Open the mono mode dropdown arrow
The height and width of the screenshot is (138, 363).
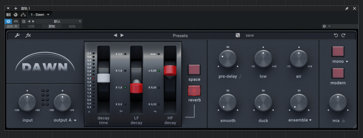(x=347, y=62)
